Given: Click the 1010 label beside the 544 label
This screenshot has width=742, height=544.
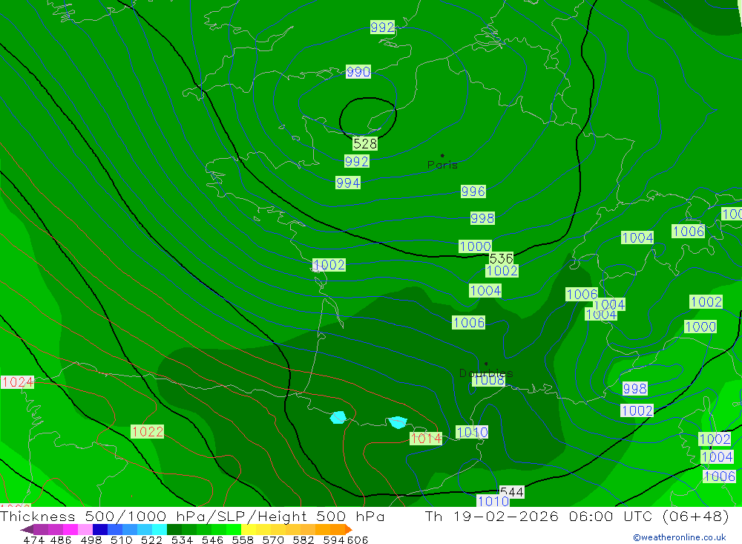Looking at the screenshot, I should 493,501.
